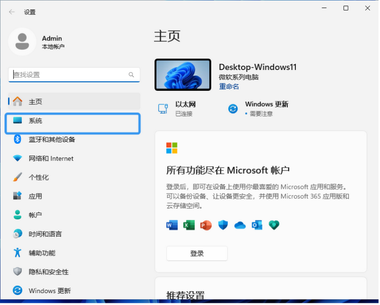Click the PowerPoint app icon
Viewport: 380px width, 305px height.
[206, 225]
